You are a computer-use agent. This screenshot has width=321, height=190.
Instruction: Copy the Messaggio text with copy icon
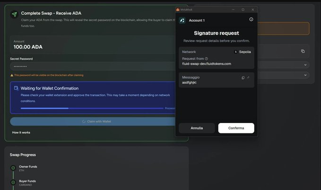pos(243,77)
